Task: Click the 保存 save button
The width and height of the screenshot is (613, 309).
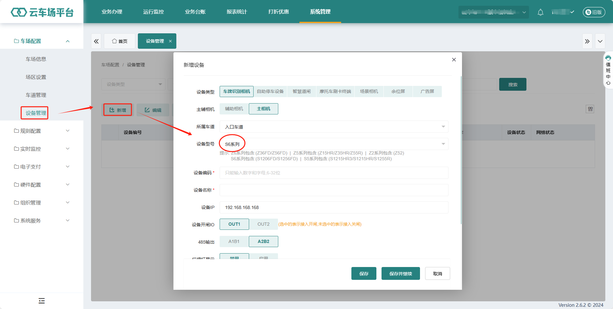Action: click(364, 273)
